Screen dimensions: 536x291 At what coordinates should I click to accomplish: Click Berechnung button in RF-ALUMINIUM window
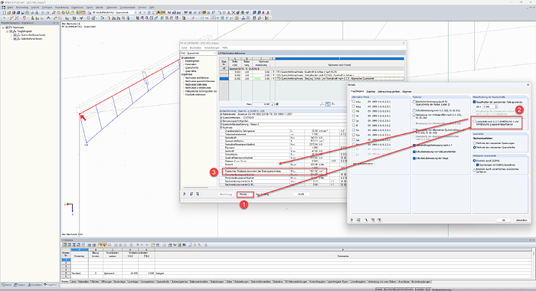pyautogui.click(x=226, y=194)
